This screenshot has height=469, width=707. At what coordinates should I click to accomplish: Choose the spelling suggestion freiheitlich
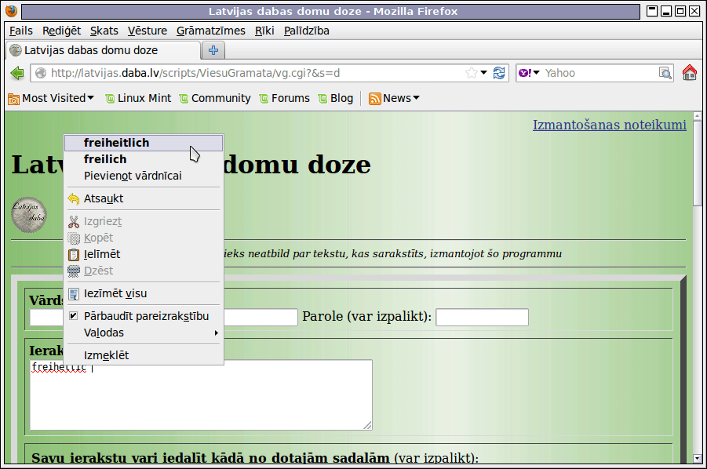tap(144, 143)
